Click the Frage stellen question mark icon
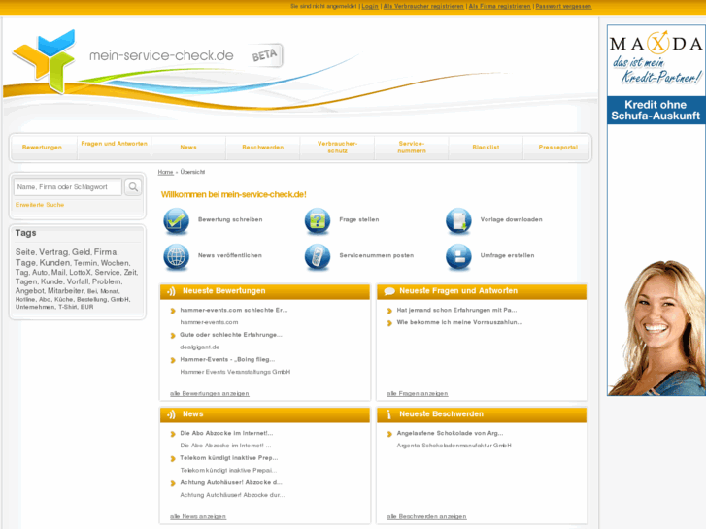Image resolution: width=706 pixels, height=529 pixels. [x=318, y=220]
